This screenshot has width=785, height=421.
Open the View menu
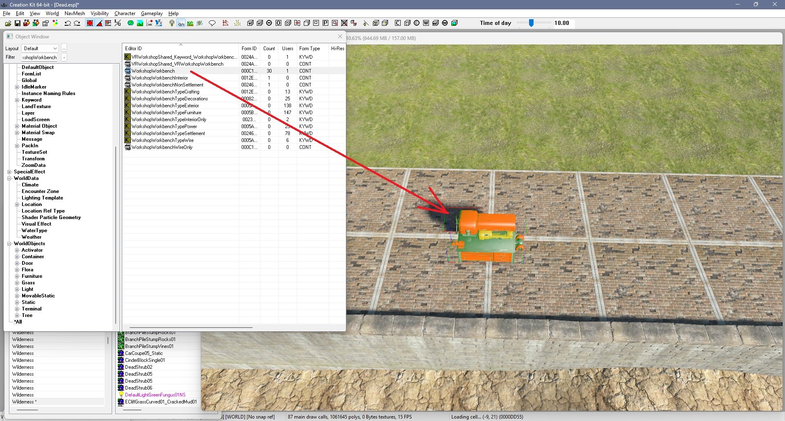tap(35, 13)
